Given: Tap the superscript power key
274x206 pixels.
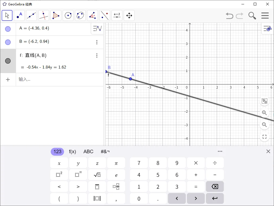Looking at the screenshot, I should [x=78, y=175].
